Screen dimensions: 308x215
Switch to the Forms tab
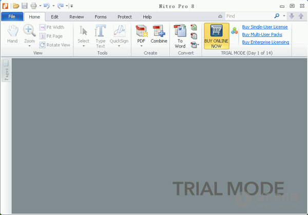click(x=101, y=17)
